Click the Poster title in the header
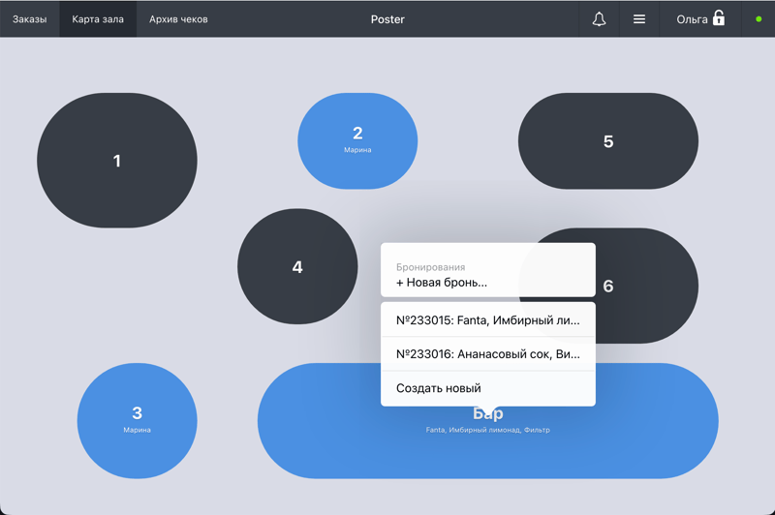 coord(387,19)
